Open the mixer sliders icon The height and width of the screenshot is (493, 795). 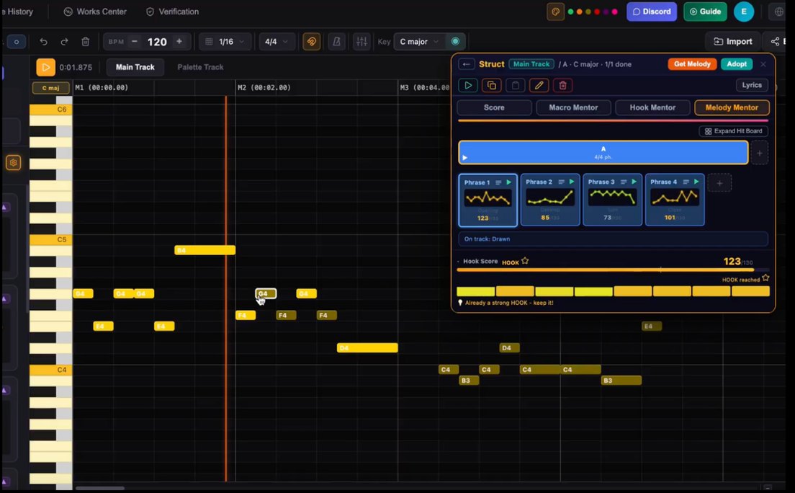pyautogui.click(x=361, y=42)
